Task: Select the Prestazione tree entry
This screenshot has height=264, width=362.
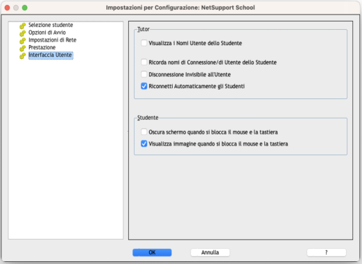Action: (42, 47)
